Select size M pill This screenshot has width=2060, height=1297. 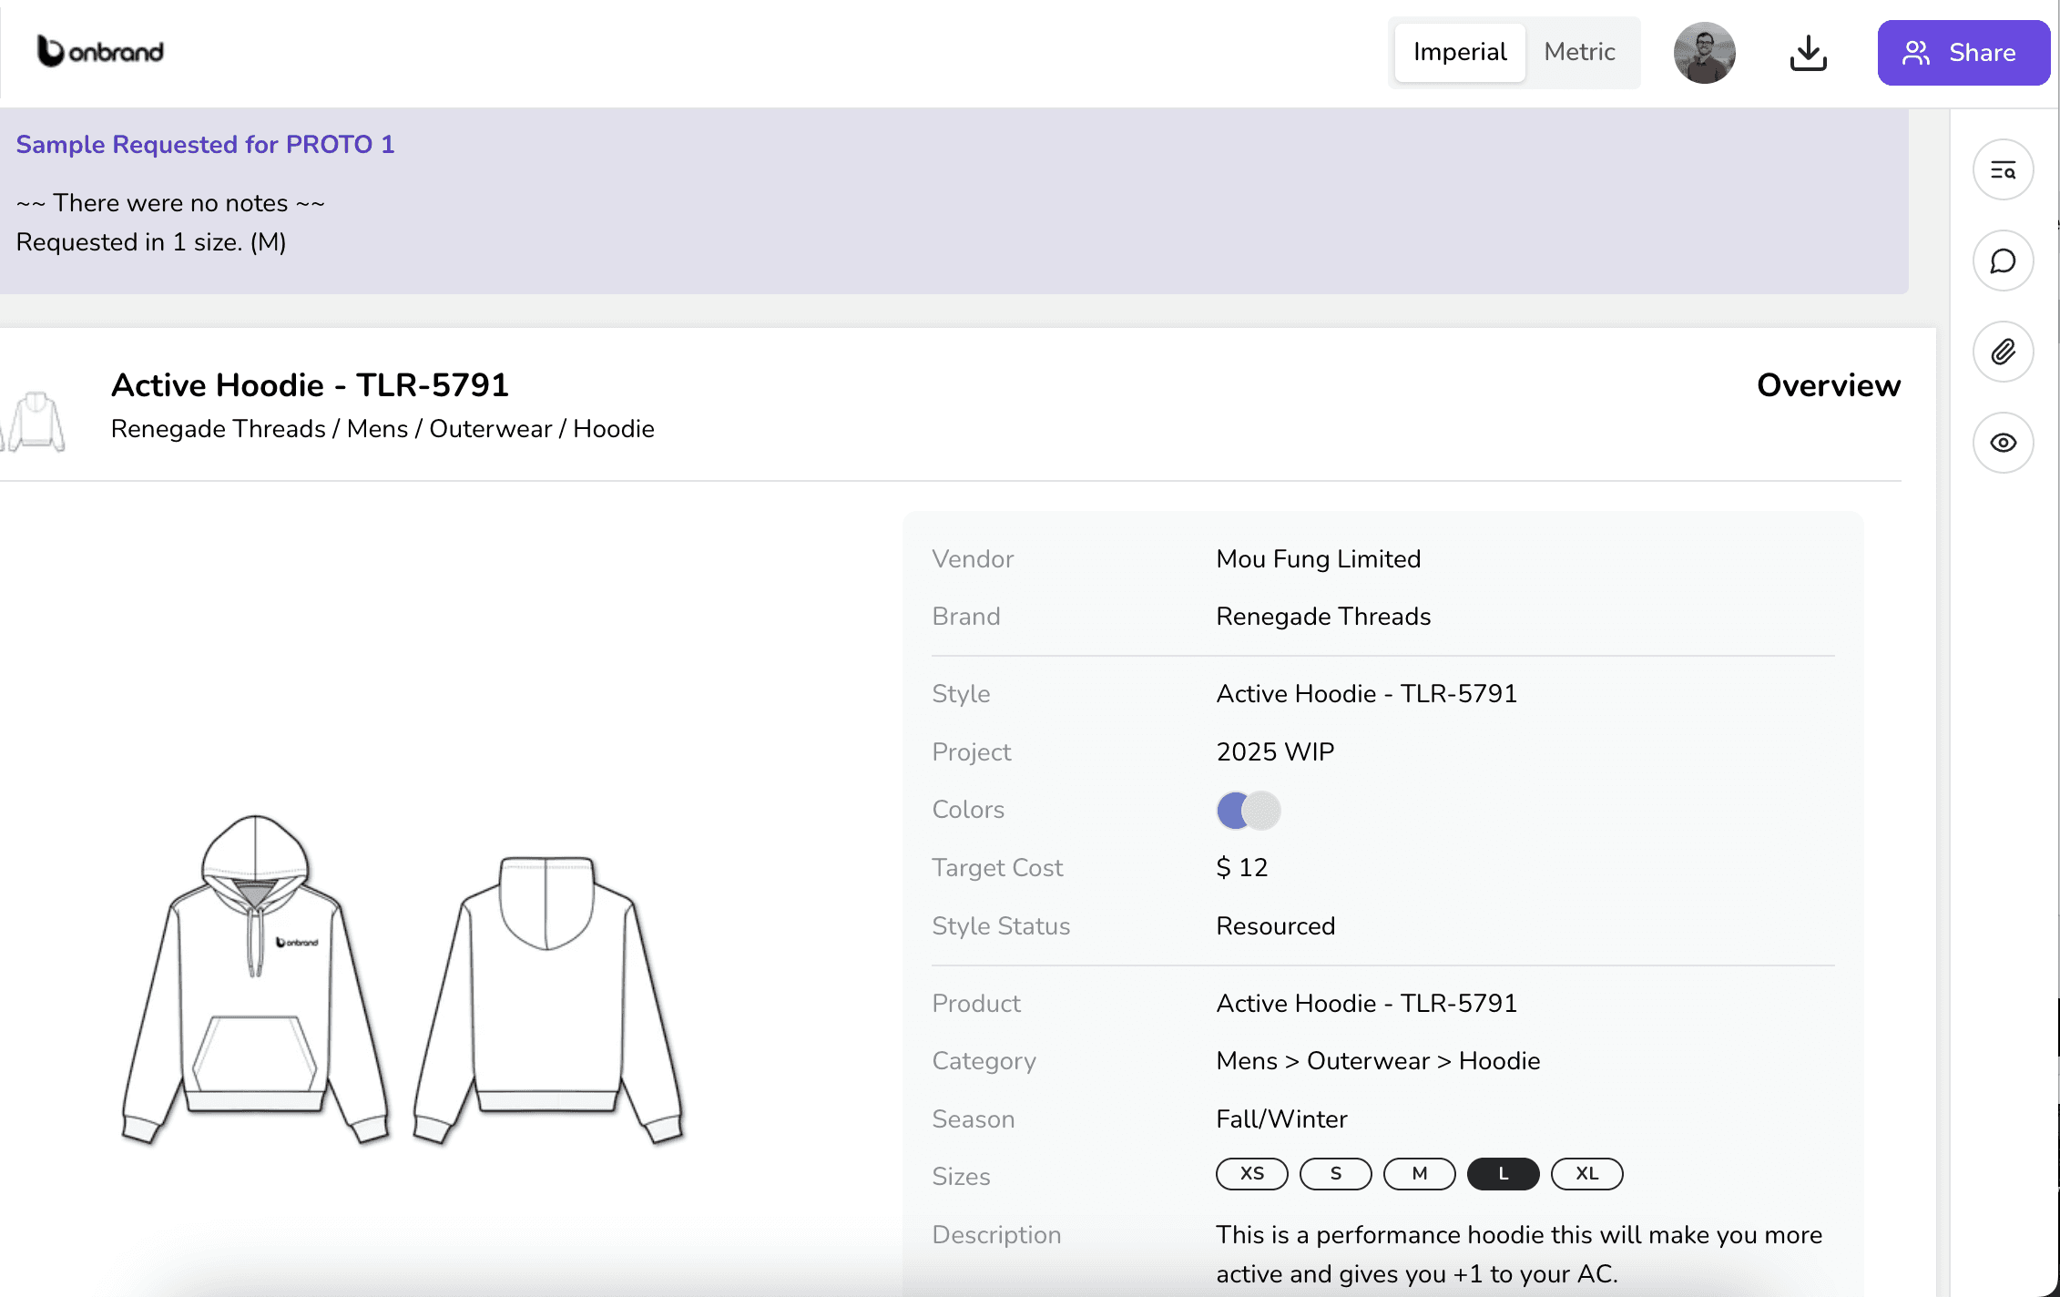pos(1419,1173)
